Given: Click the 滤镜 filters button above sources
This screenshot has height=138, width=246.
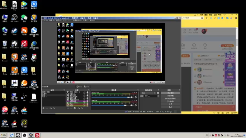Looking at the screenshot, I should [86, 86].
